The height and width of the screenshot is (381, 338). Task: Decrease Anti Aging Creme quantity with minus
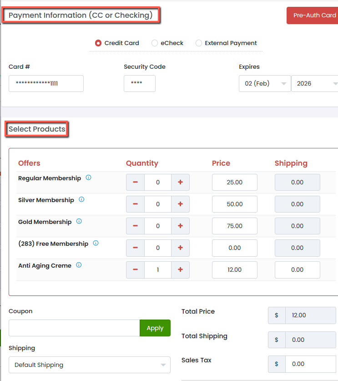[135, 269]
